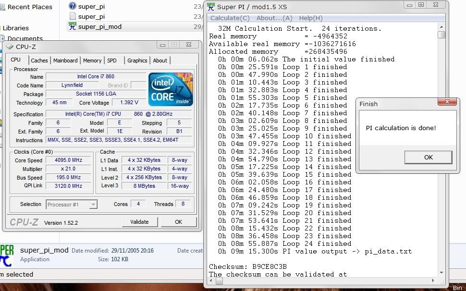Switch to the Caches tab in CPU-Z

click(x=39, y=61)
